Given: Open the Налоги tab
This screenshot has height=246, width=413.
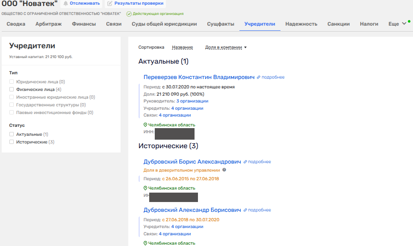Looking at the screenshot, I should tap(369, 24).
